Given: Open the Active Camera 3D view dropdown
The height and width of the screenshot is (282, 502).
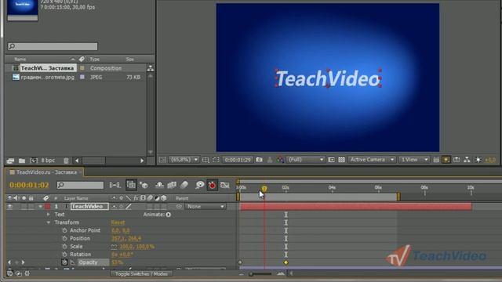Looking at the screenshot, I should pos(371,160).
